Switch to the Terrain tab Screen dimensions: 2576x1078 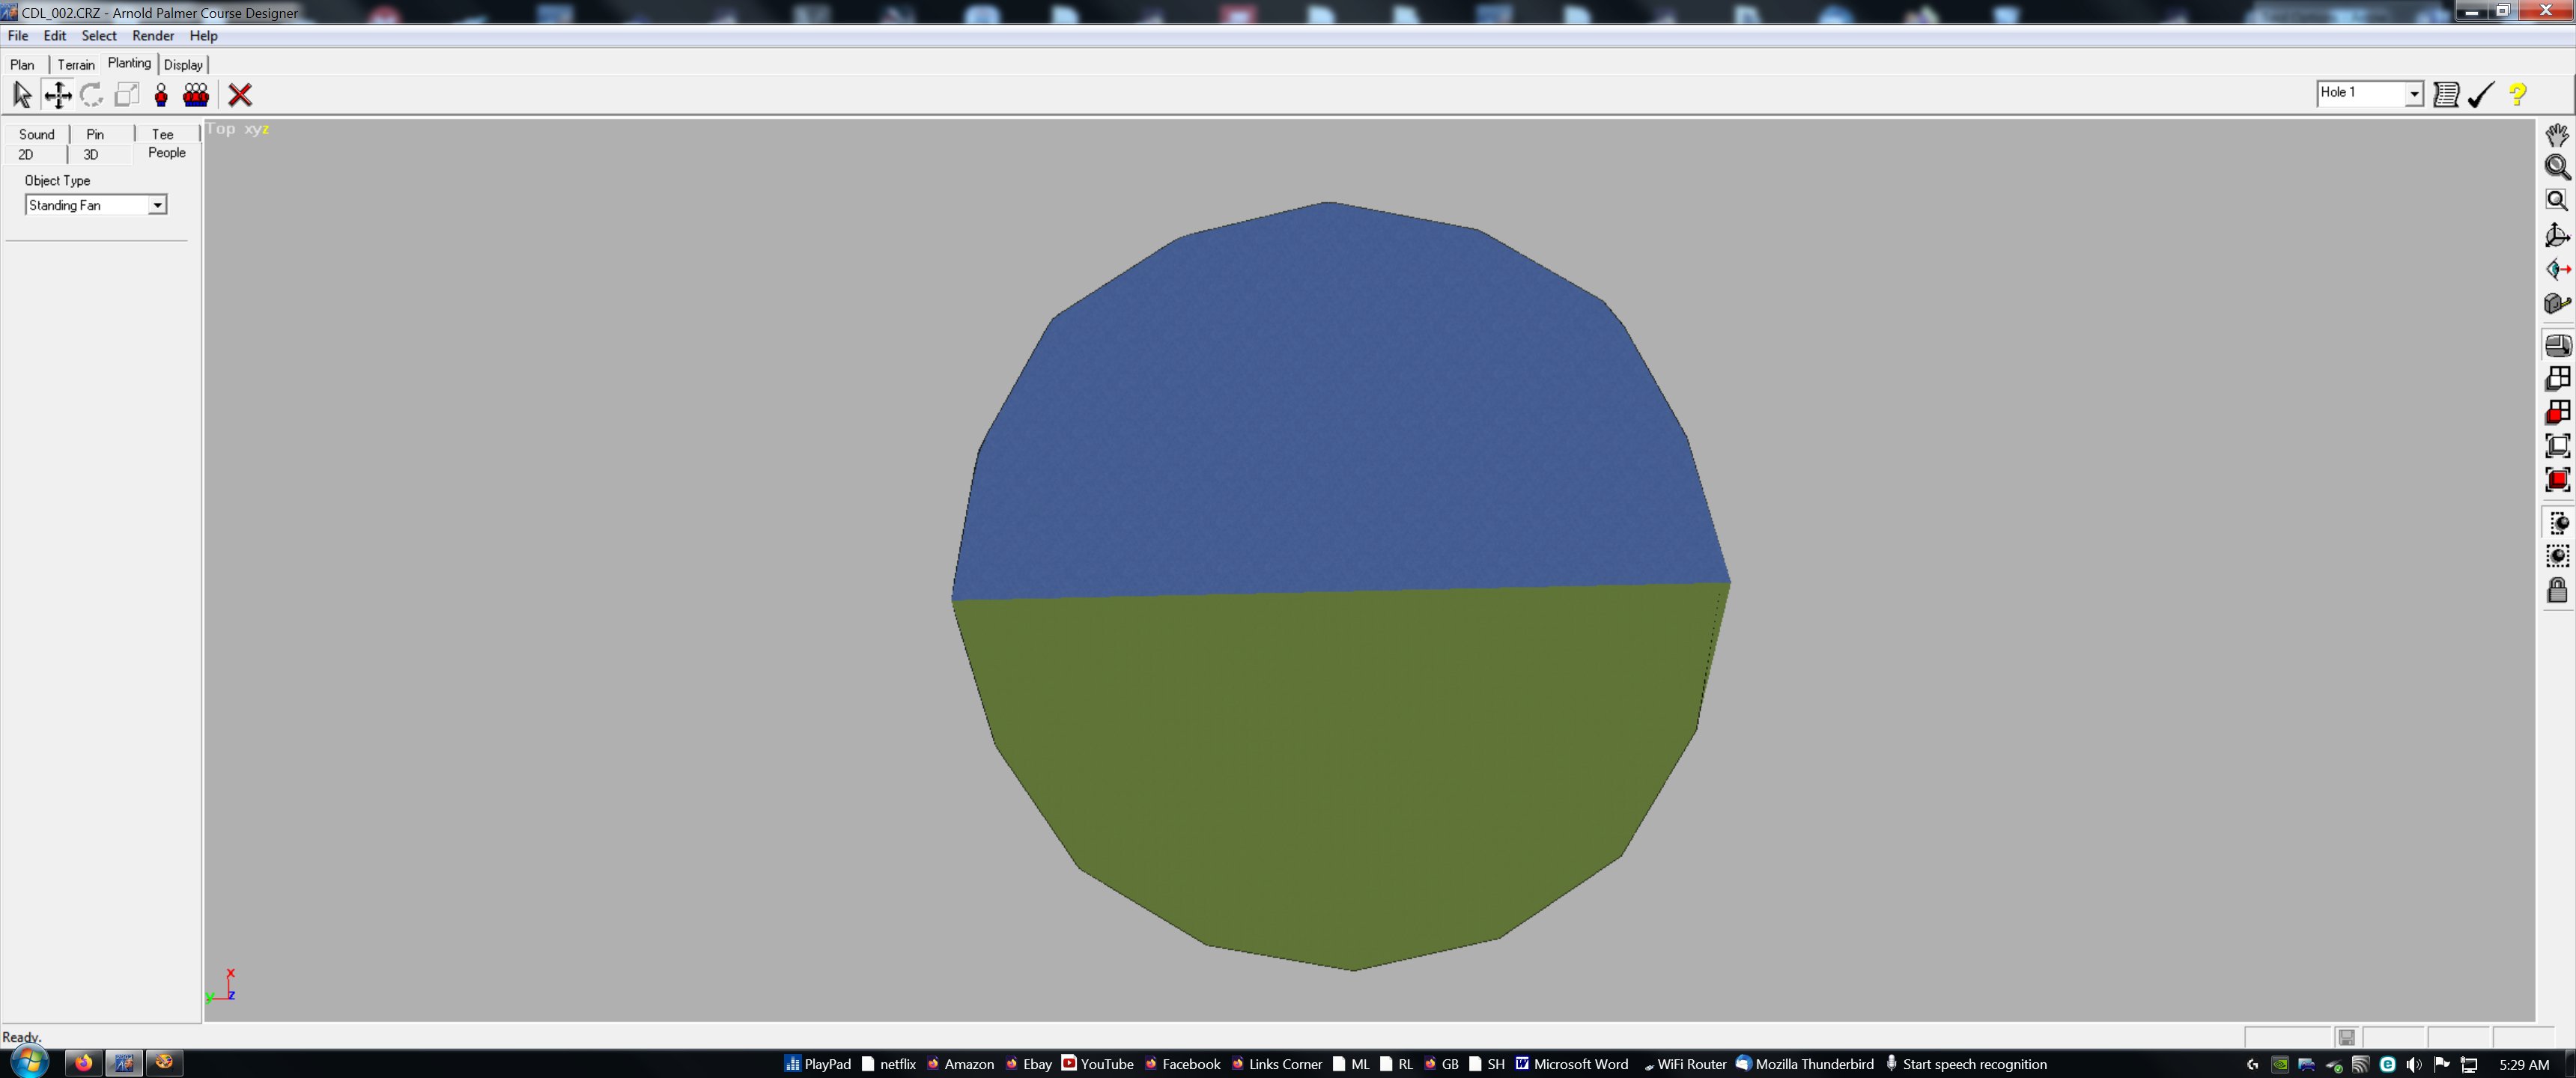click(x=76, y=63)
